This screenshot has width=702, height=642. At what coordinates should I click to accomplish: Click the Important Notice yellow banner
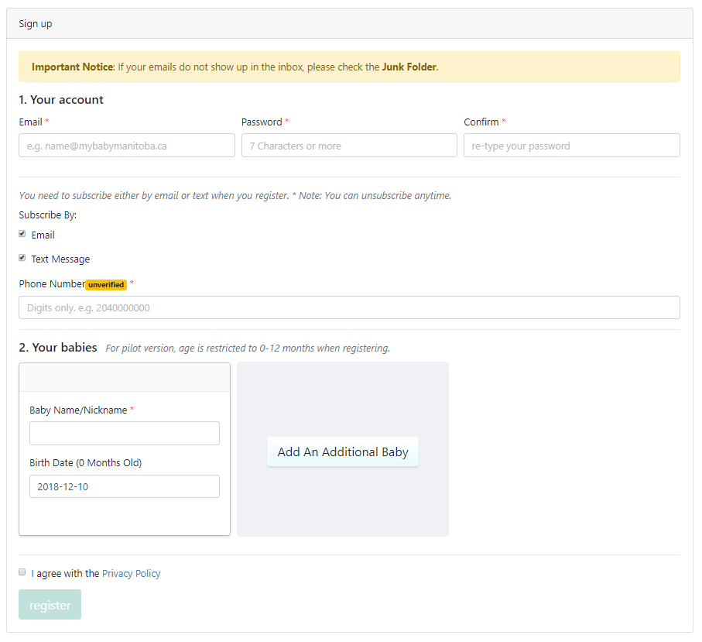[349, 67]
